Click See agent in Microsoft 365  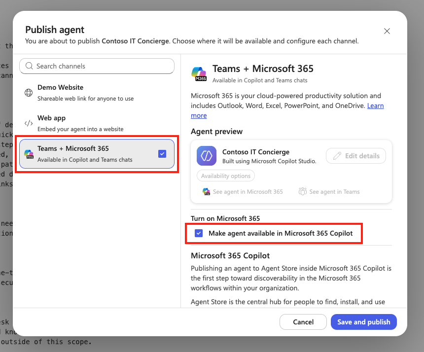[243, 192]
